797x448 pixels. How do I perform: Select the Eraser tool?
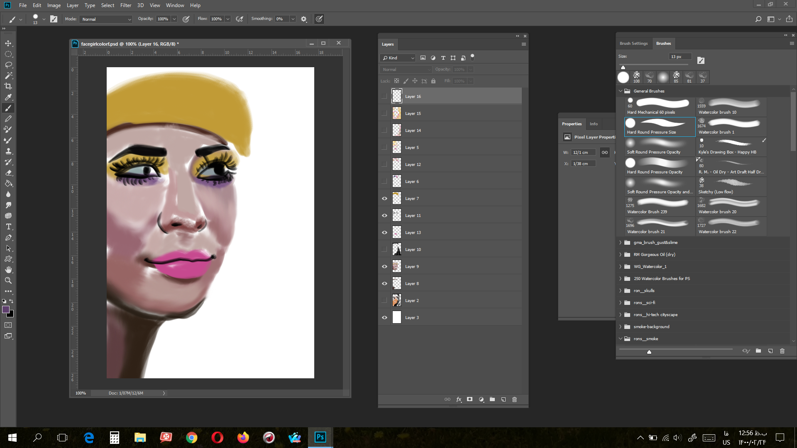(8, 173)
